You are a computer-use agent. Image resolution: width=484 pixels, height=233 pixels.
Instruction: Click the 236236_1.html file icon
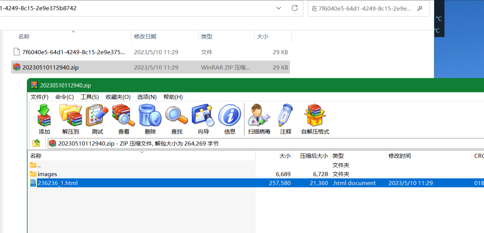33,183
